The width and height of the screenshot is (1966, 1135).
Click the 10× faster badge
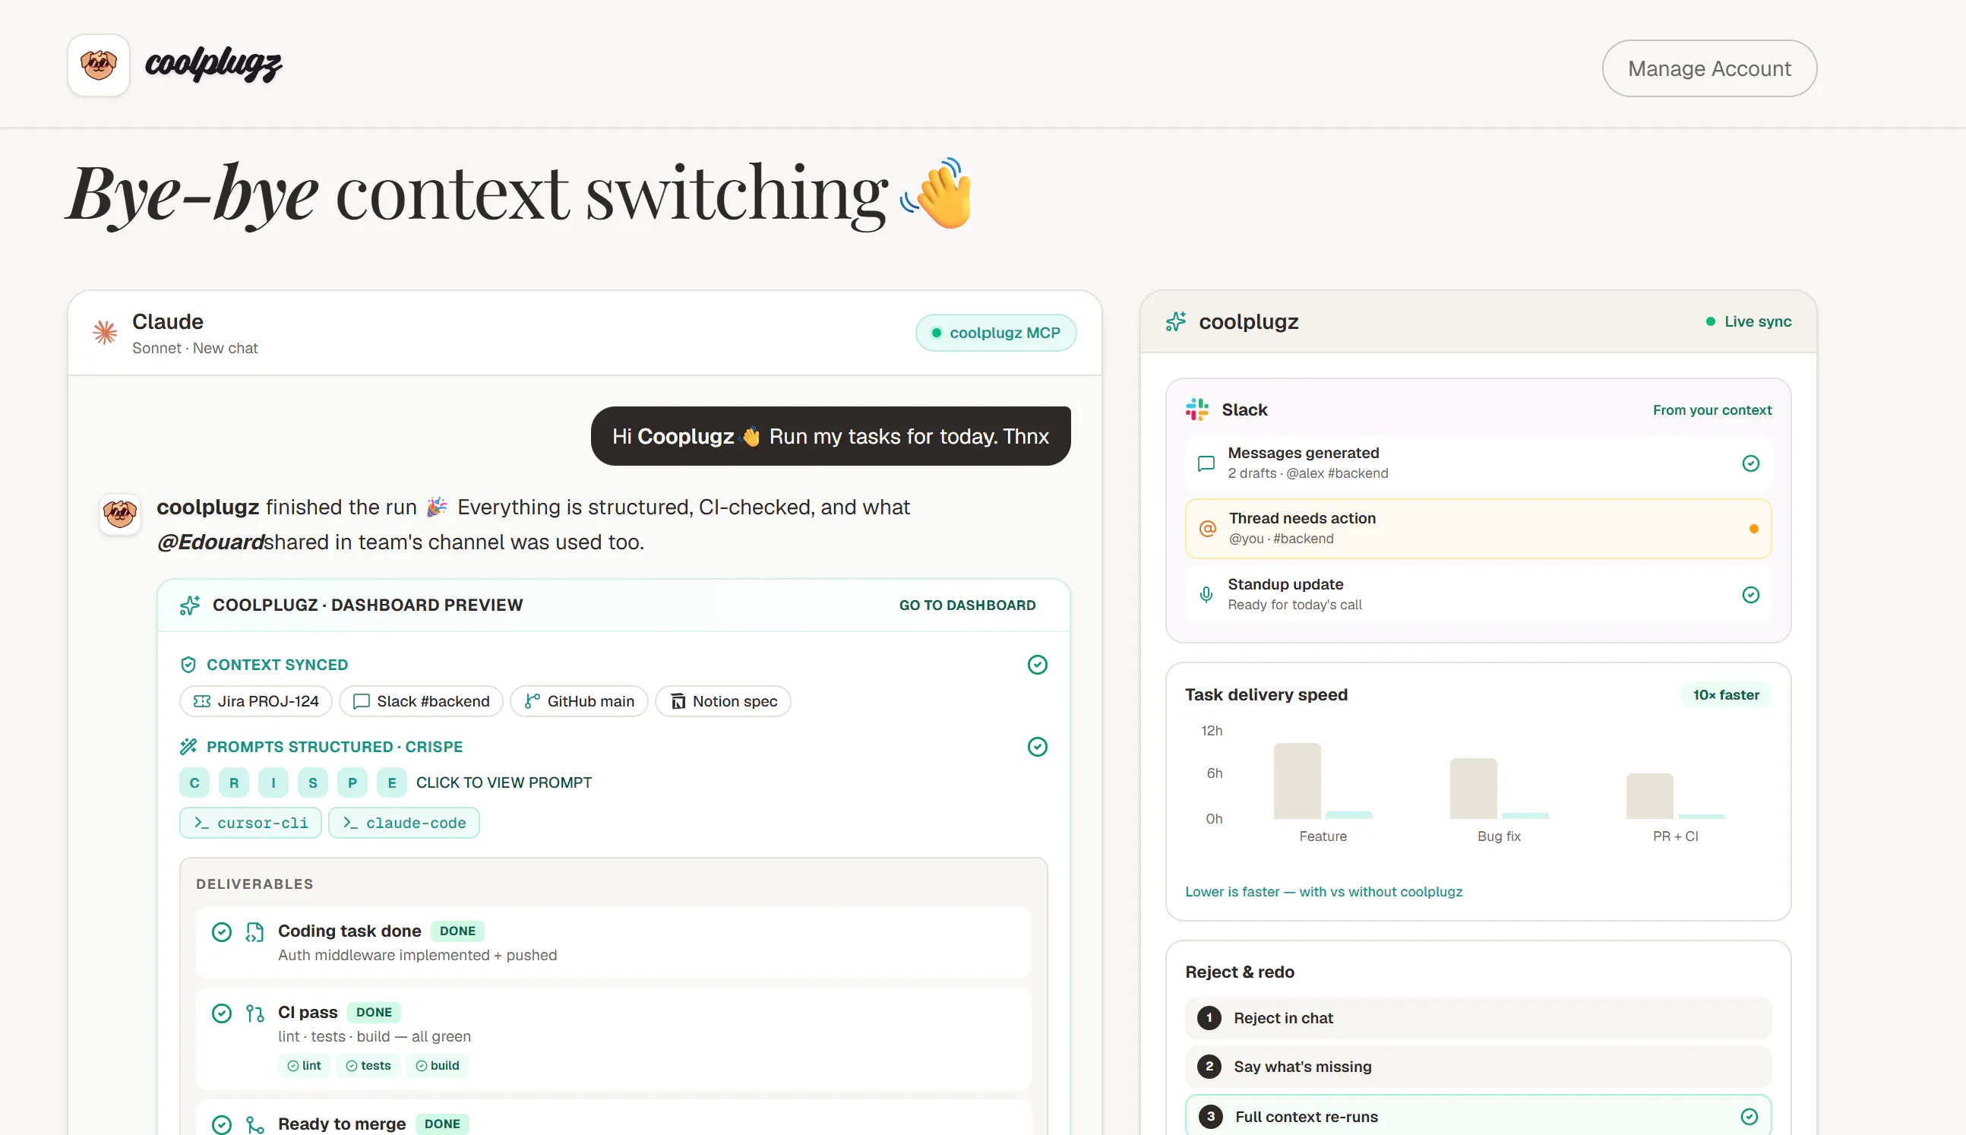pos(1725,695)
